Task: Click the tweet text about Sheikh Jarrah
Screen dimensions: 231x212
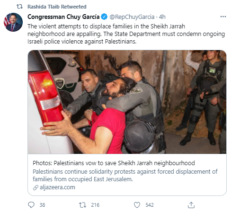Action: pyautogui.click(x=126, y=34)
